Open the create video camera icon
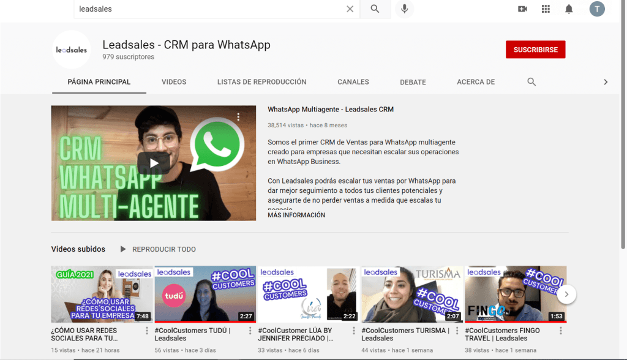 522,9
